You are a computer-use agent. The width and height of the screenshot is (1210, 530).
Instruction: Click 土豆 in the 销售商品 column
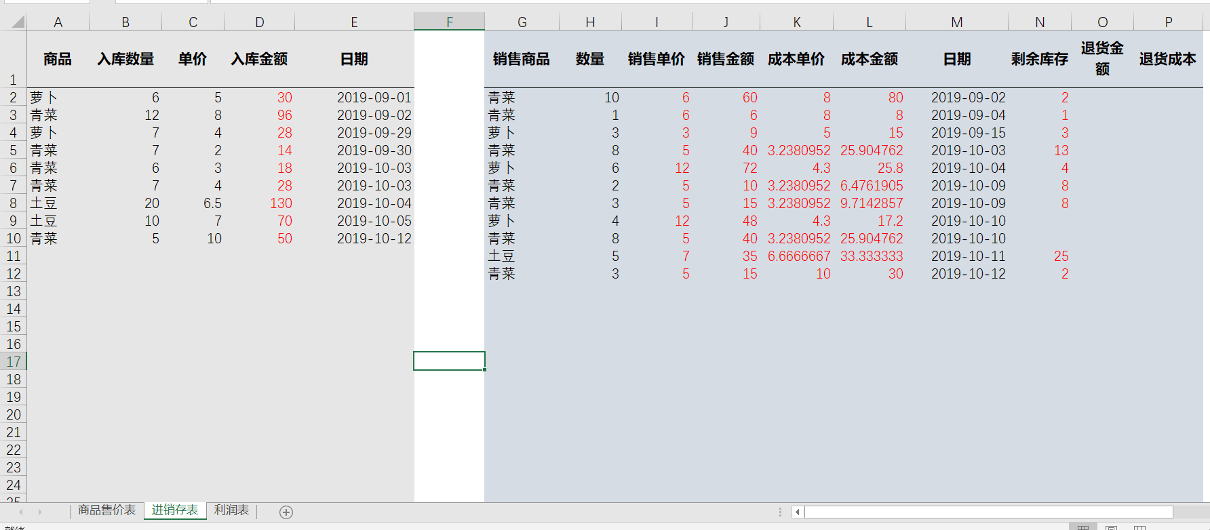tap(522, 256)
